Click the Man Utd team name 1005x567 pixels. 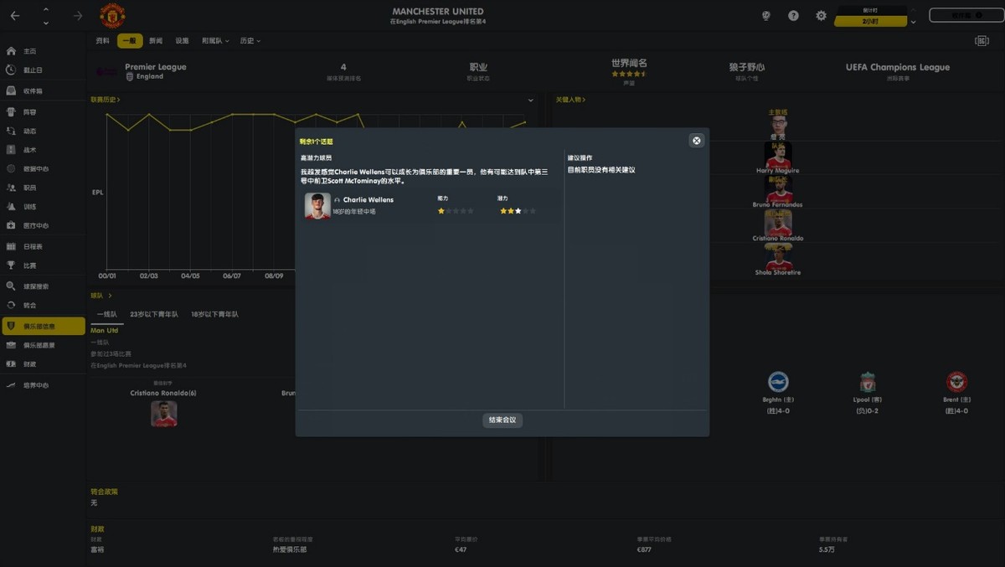point(105,331)
